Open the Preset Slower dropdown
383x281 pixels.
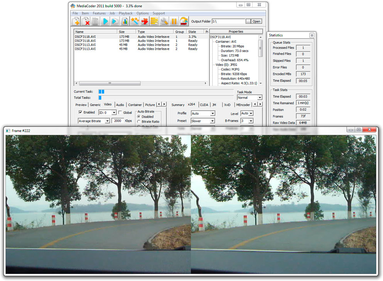pyautogui.click(x=212, y=121)
